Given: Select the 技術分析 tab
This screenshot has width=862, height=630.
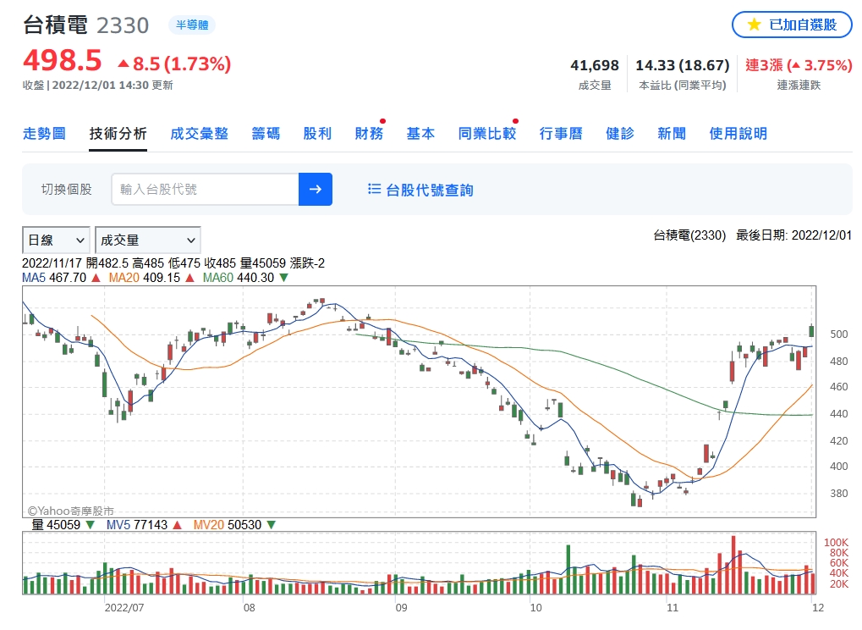Looking at the screenshot, I should click(118, 133).
